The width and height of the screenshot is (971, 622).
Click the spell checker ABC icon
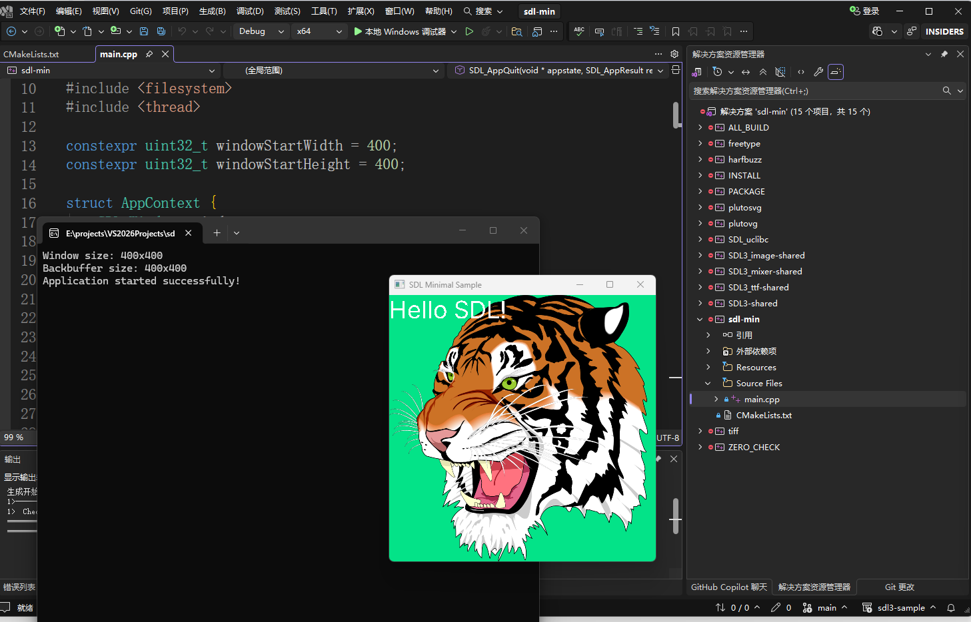tap(579, 31)
